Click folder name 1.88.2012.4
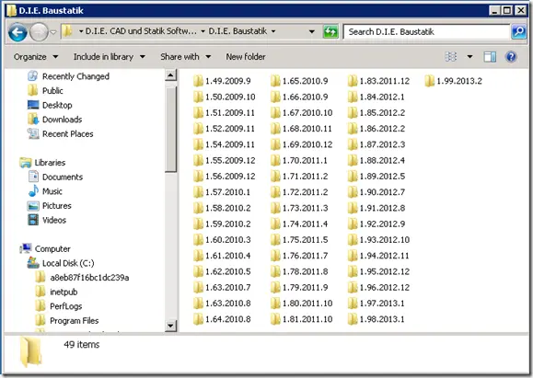Viewport: 533px width, 378px height. 382,160
